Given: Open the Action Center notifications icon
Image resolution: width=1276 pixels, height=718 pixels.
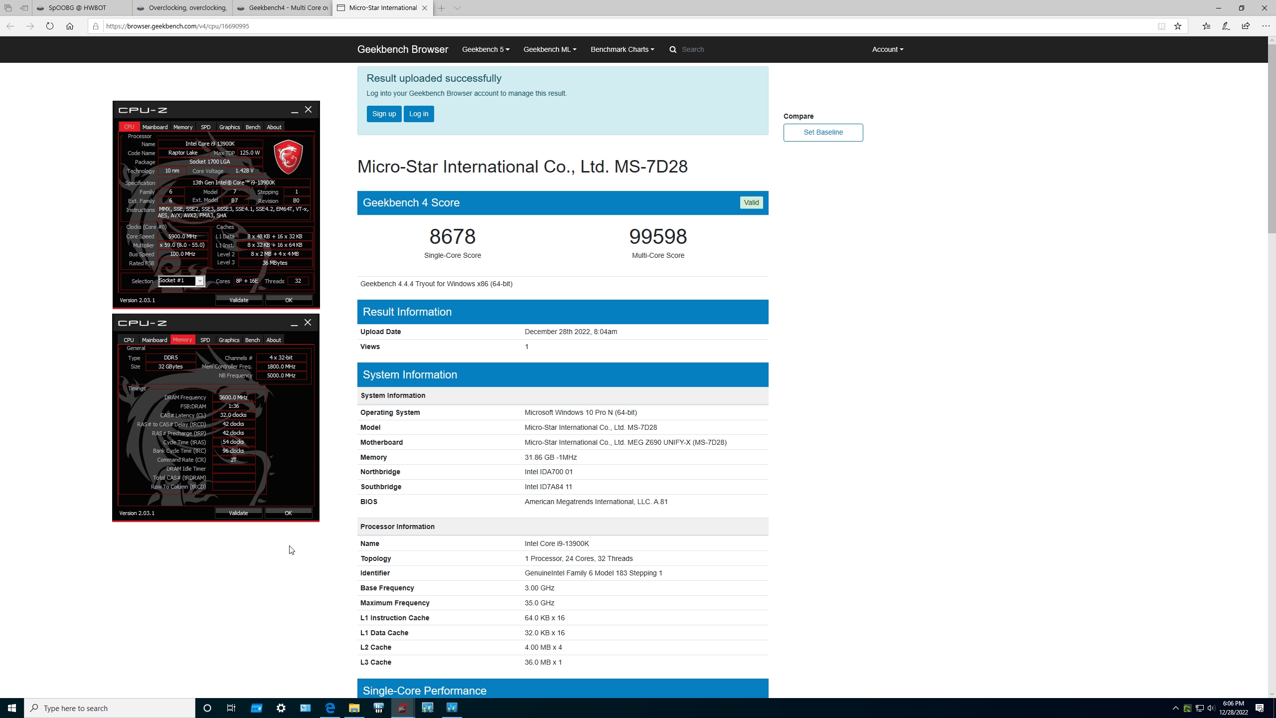Looking at the screenshot, I should click(1260, 708).
